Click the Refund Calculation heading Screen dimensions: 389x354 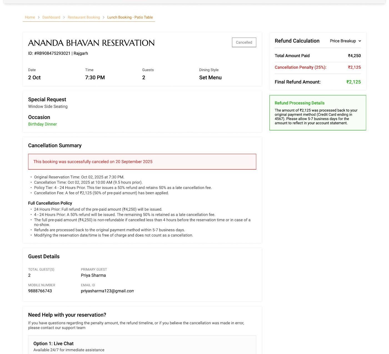(297, 41)
